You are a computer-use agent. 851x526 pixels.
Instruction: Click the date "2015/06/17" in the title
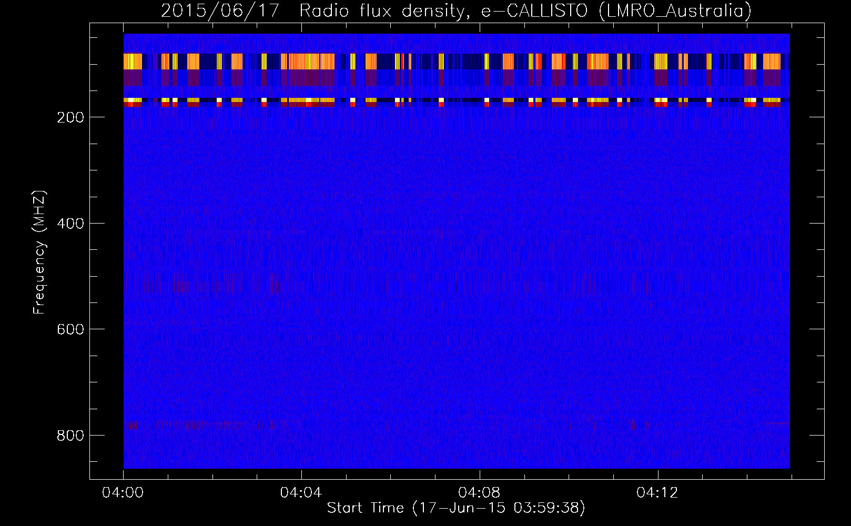220,11
